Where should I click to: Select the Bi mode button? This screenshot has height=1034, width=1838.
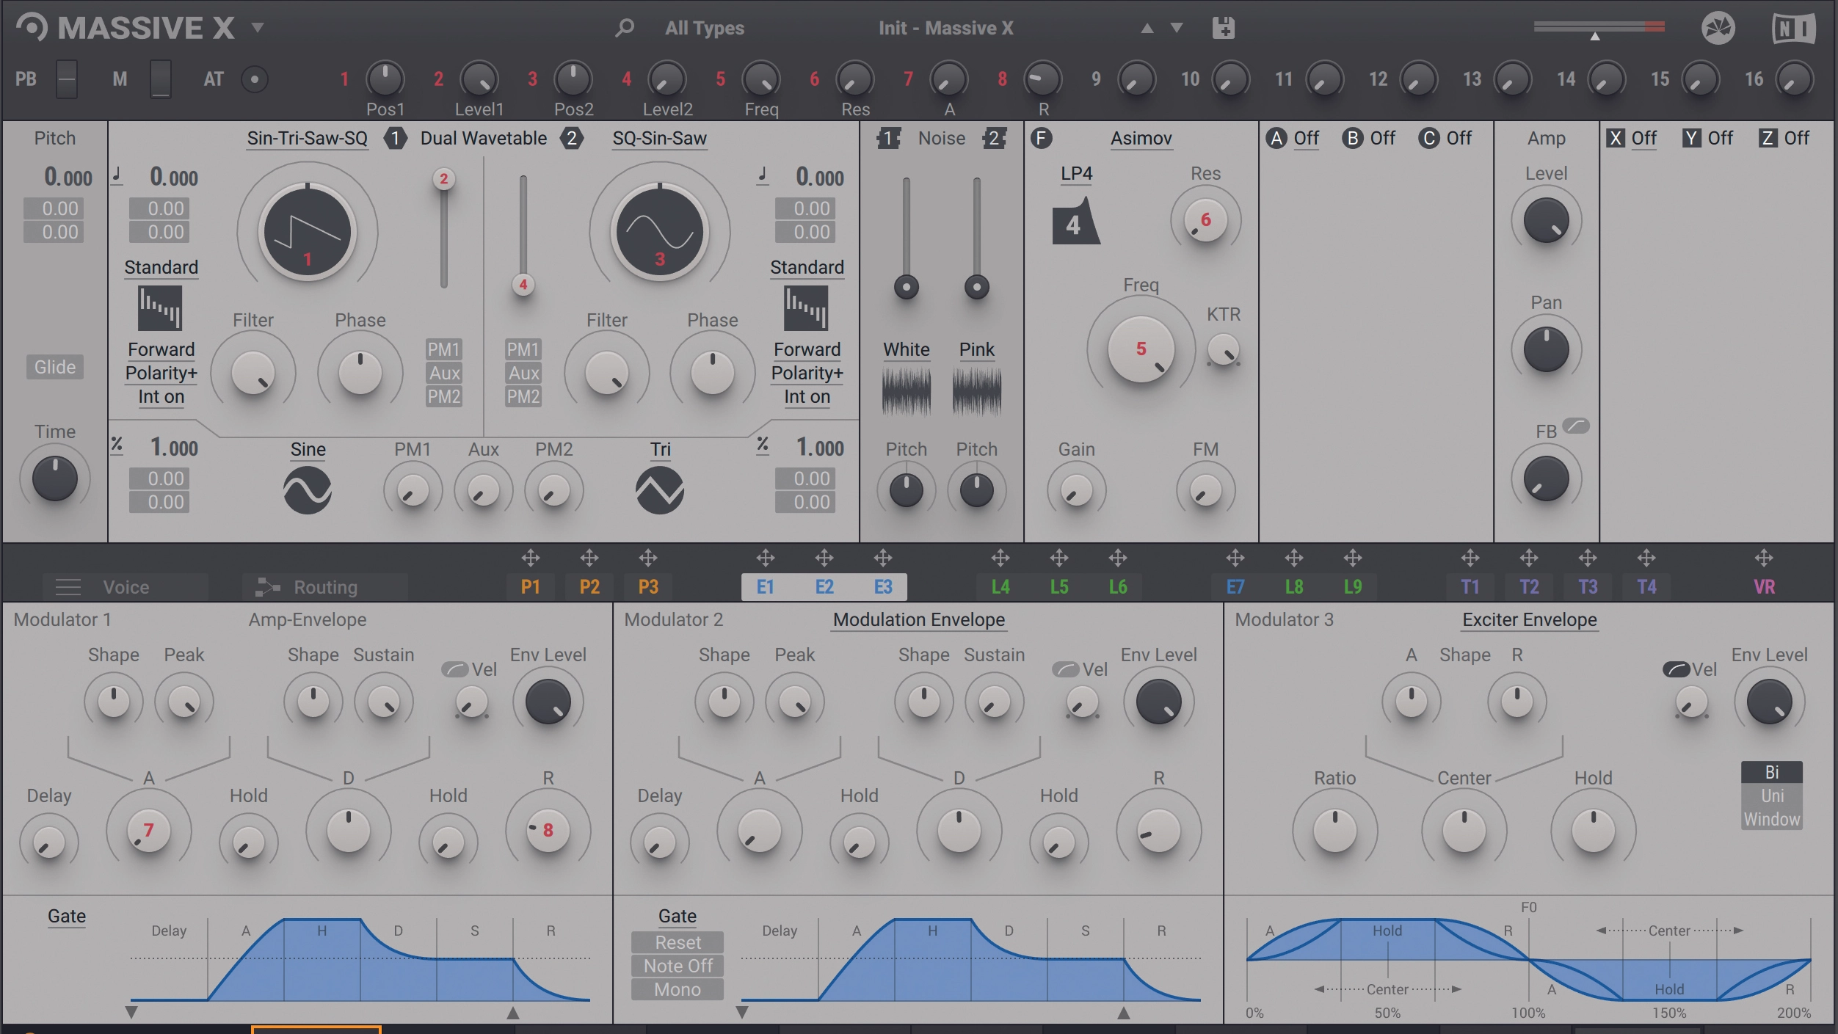point(1772,772)
